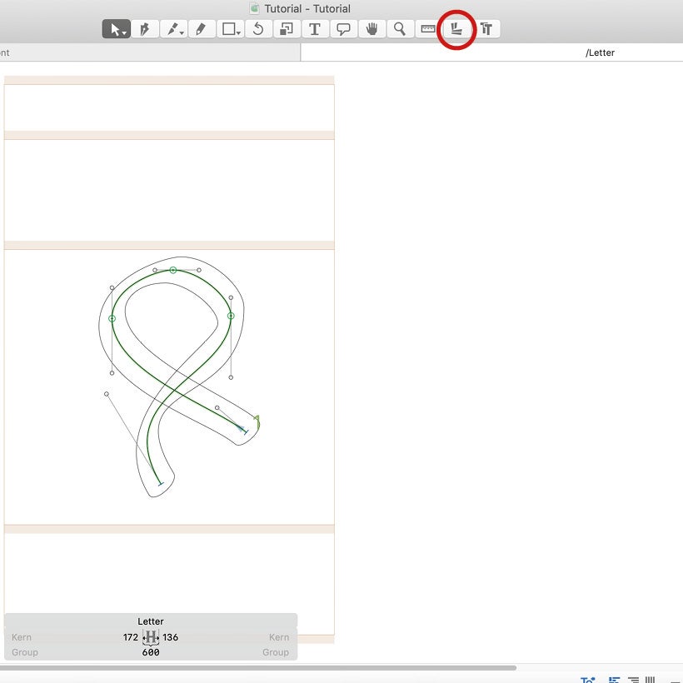Set left-to-right writing direction
Viewport: 683px width, 683px height.
coord(614,680)
